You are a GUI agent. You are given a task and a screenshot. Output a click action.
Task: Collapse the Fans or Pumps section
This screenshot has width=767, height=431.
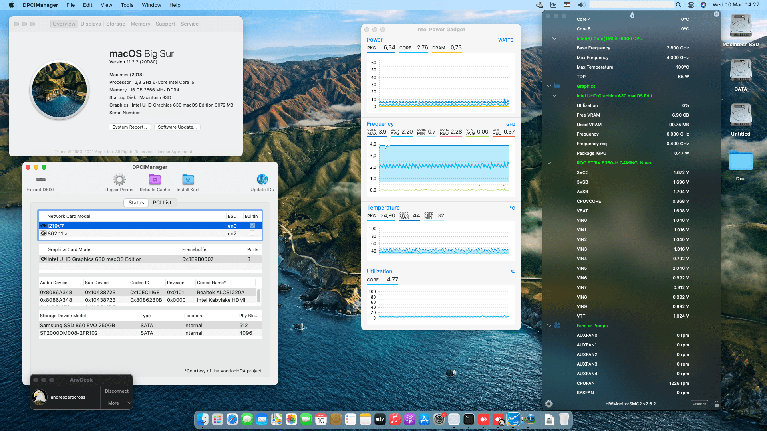(549, 326)
